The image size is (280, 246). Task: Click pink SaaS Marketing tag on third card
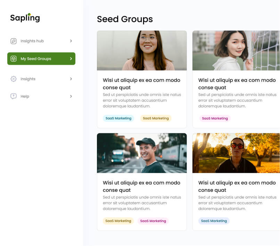click(153, 221)
